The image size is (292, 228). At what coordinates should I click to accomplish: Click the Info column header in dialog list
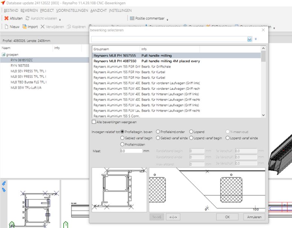[x=170, y=49]
